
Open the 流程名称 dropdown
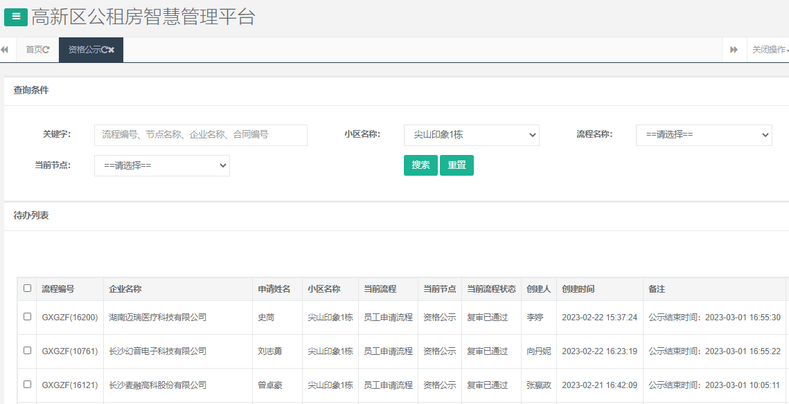coord(703,135)
